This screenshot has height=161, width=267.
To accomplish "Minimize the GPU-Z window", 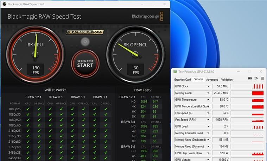I will point(239,72).
